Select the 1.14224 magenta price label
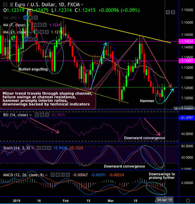Screen dimensions: 195x204 pos(187,42)
